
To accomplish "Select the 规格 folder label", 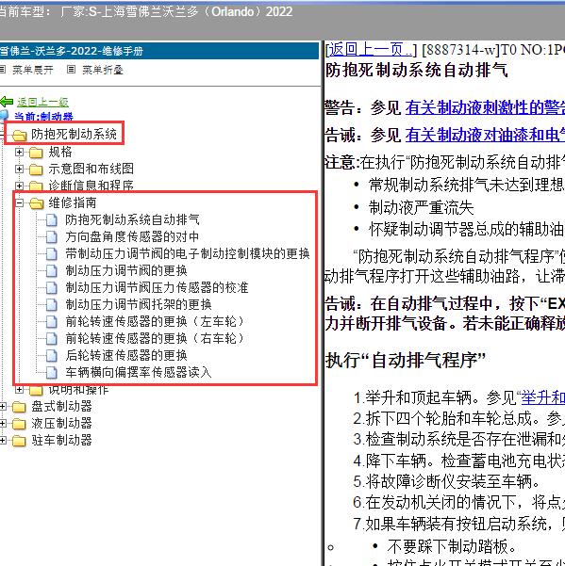I will (60, 152).
